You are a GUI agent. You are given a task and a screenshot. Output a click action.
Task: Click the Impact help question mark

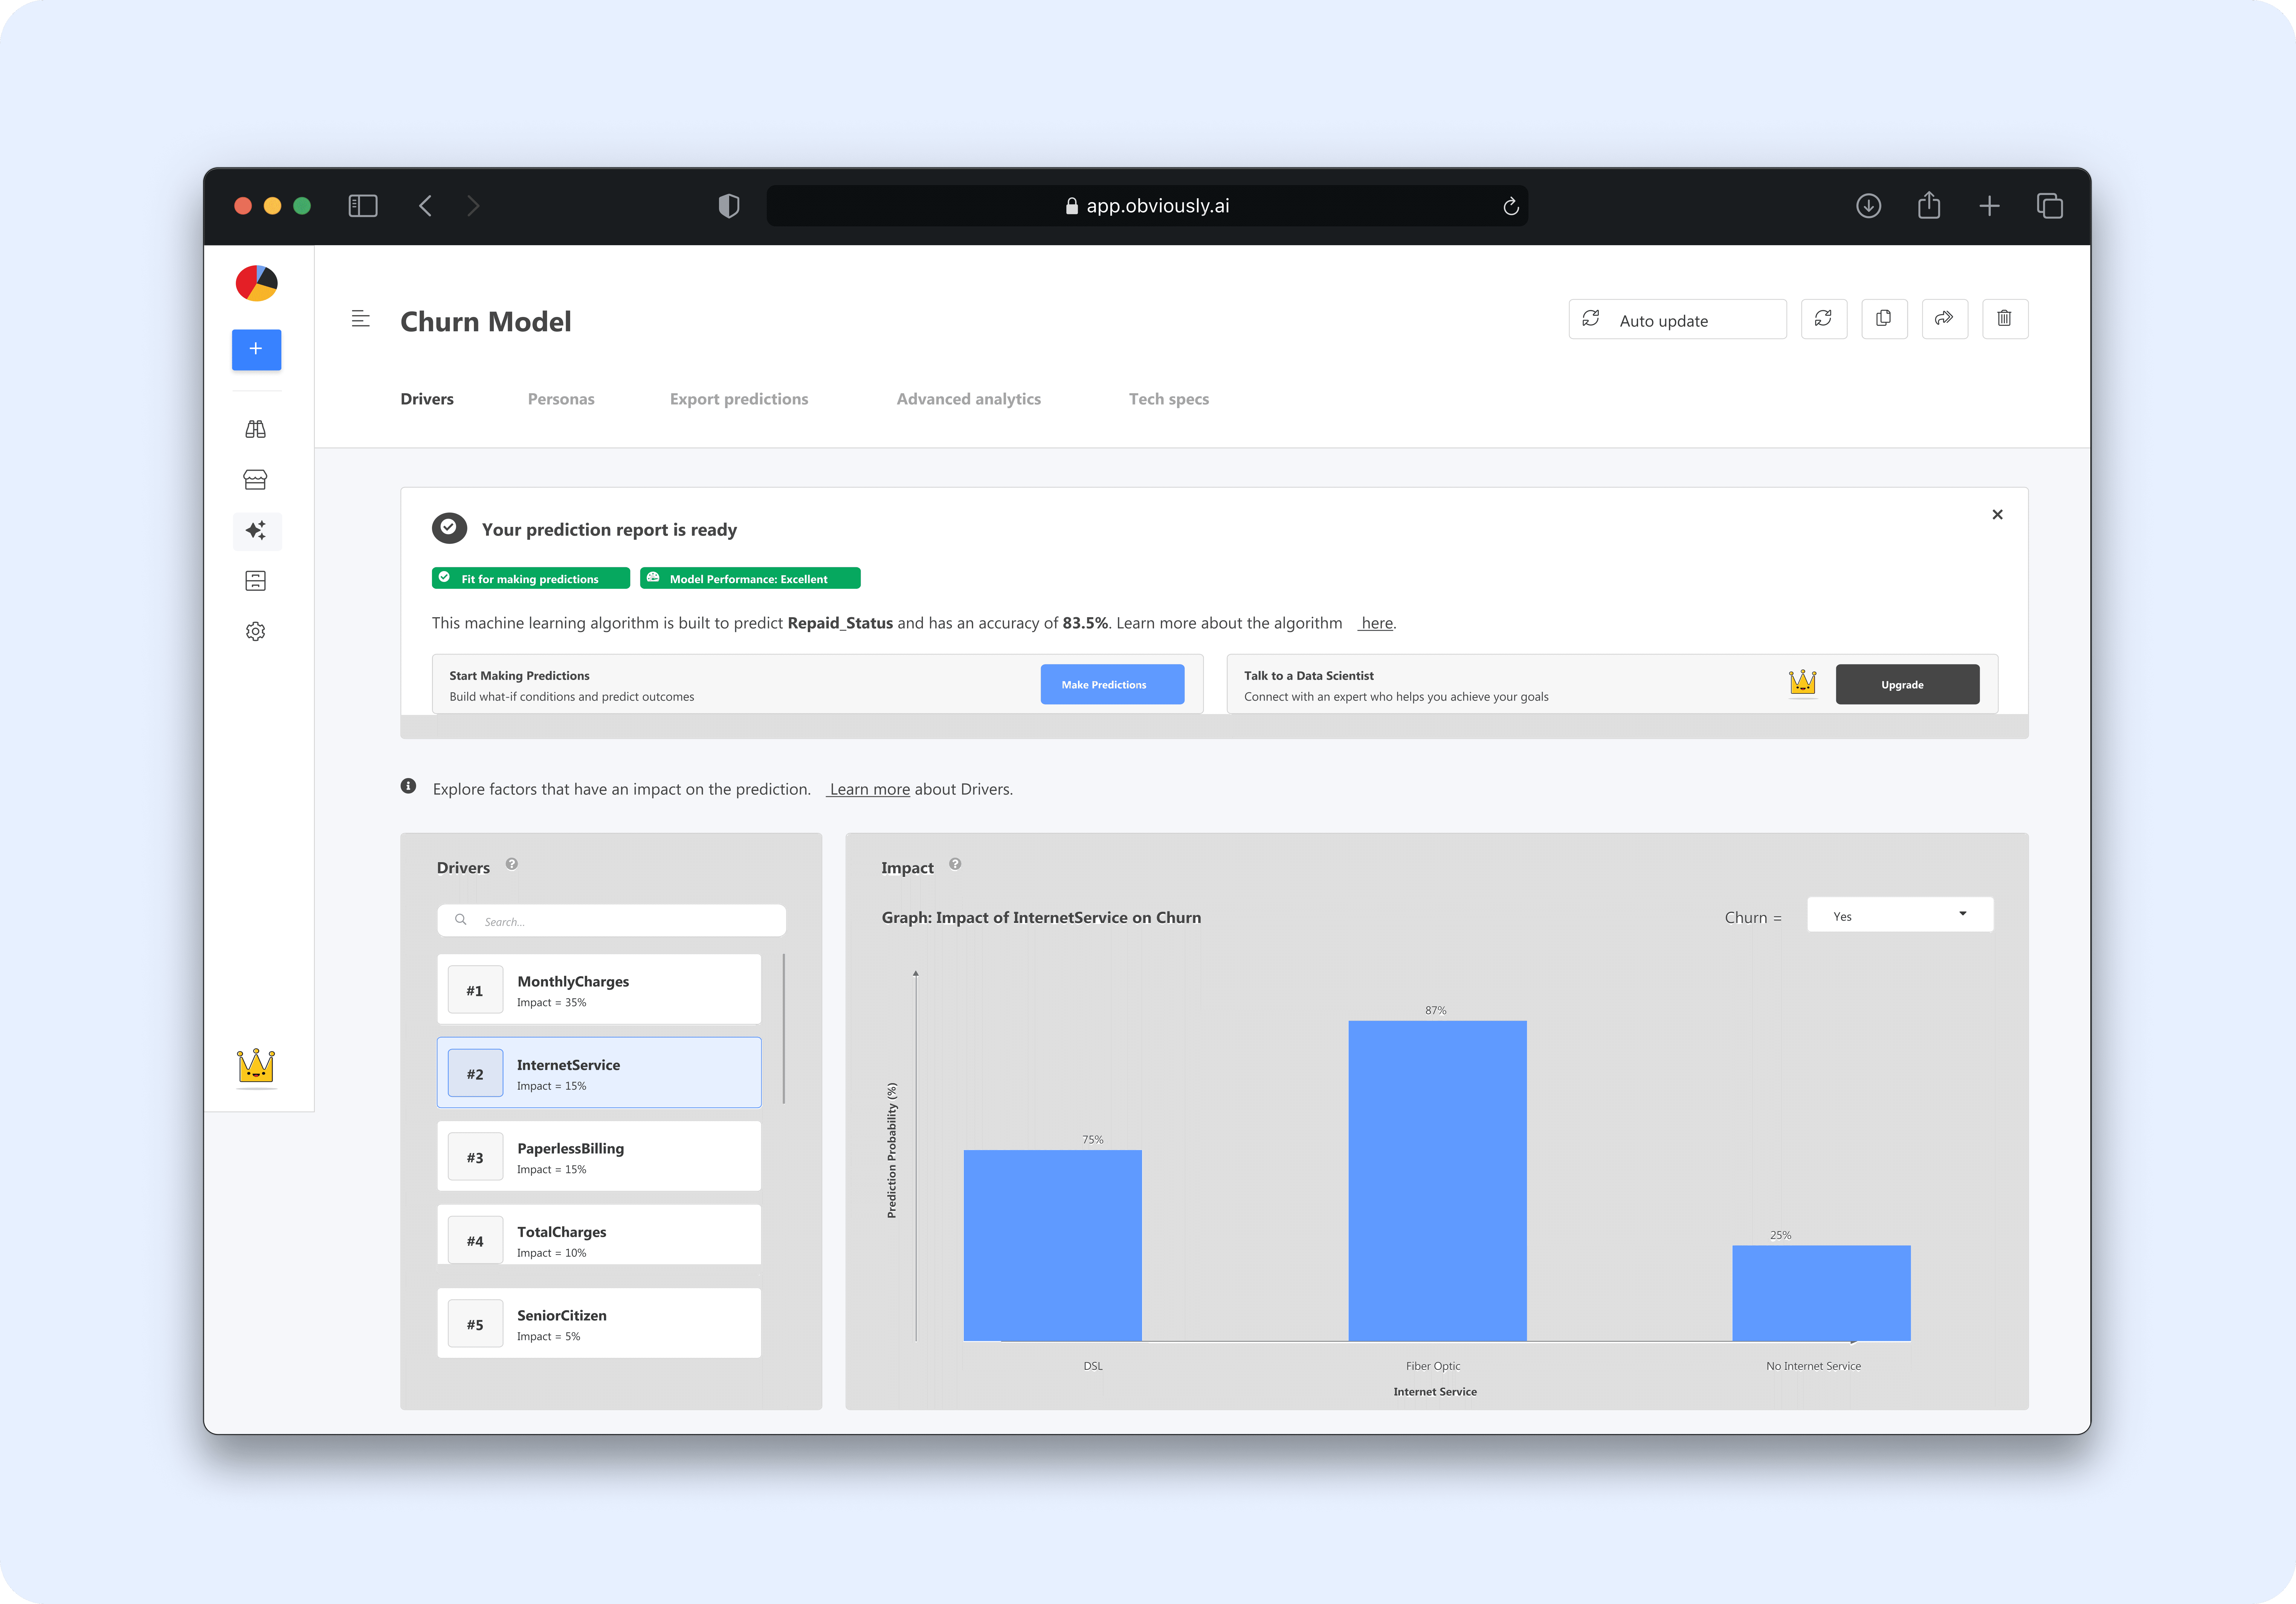[955, 864]
